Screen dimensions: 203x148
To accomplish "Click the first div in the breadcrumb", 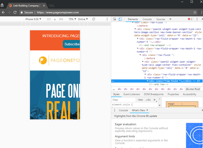I will click(119, 89).
